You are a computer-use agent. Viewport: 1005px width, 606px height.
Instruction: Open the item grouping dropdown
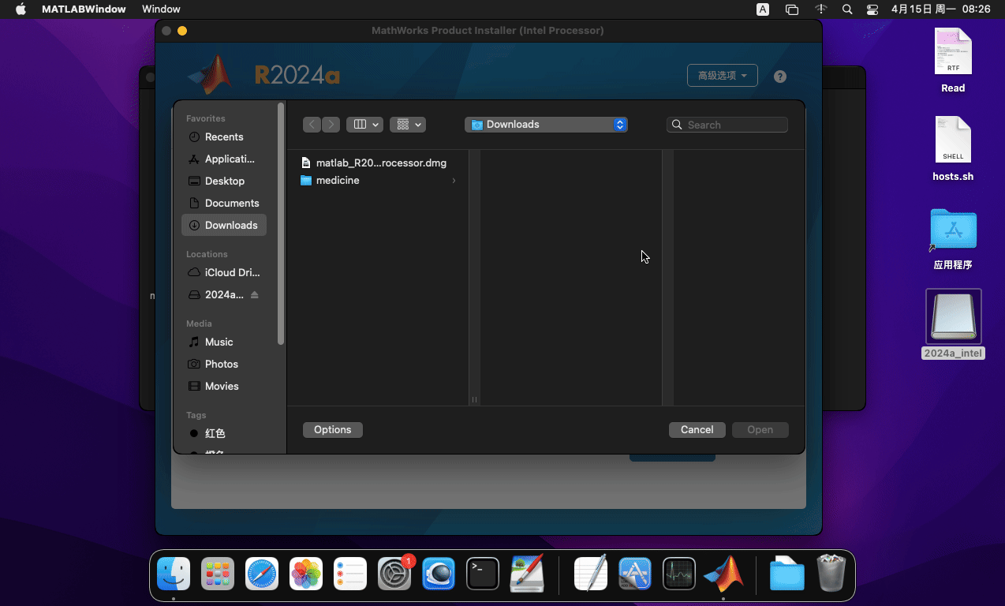point(408,125)
